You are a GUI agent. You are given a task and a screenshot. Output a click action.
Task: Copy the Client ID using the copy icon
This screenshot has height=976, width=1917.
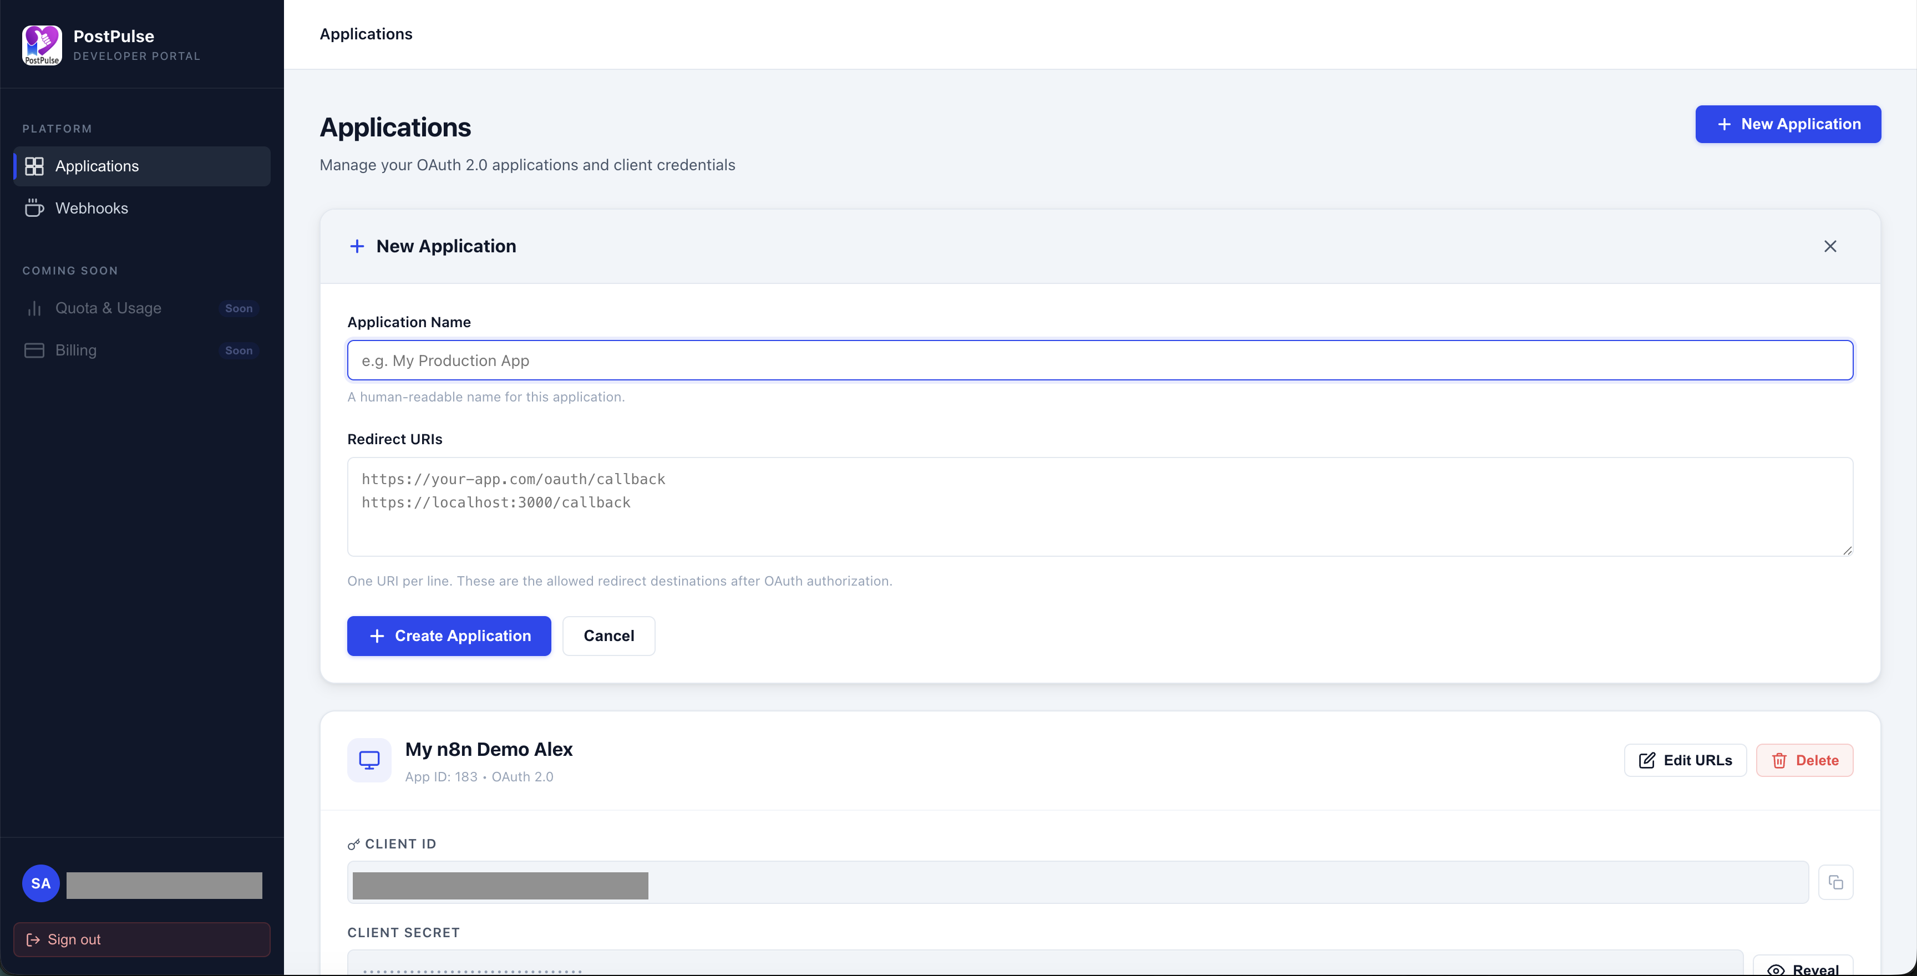click(1836, 882)
